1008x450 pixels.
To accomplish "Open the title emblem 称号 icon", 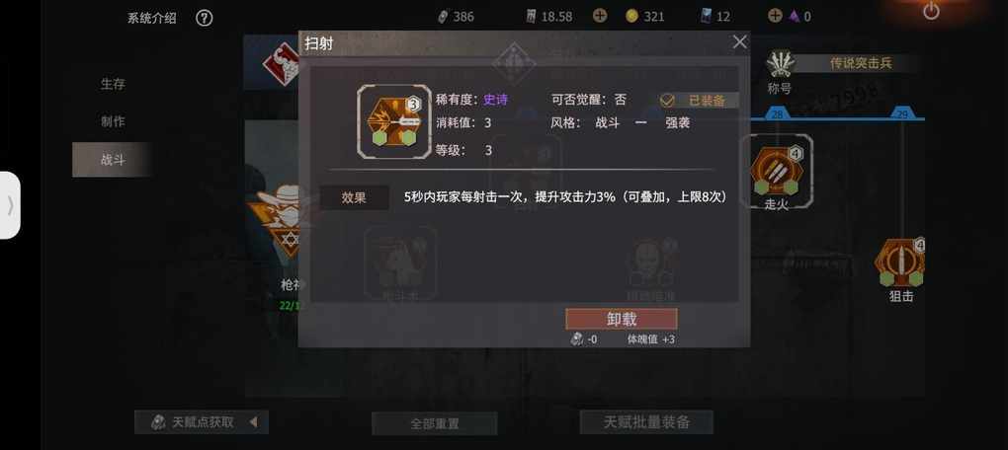I will (780, 64).
